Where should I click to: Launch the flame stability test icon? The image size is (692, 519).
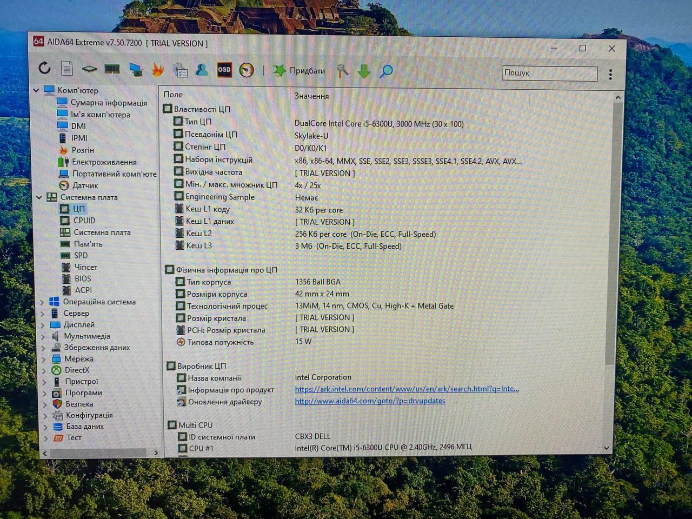(157, 69)
